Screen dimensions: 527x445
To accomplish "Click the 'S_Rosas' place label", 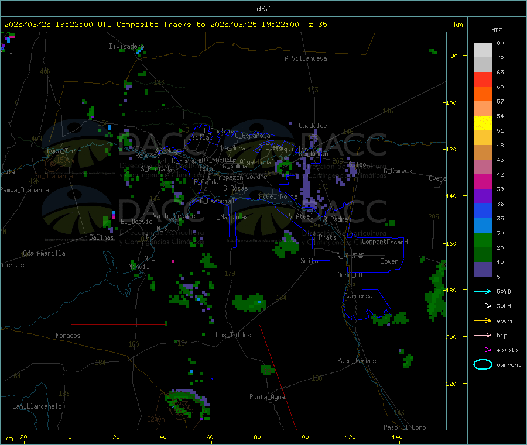I will click(235, 188).
